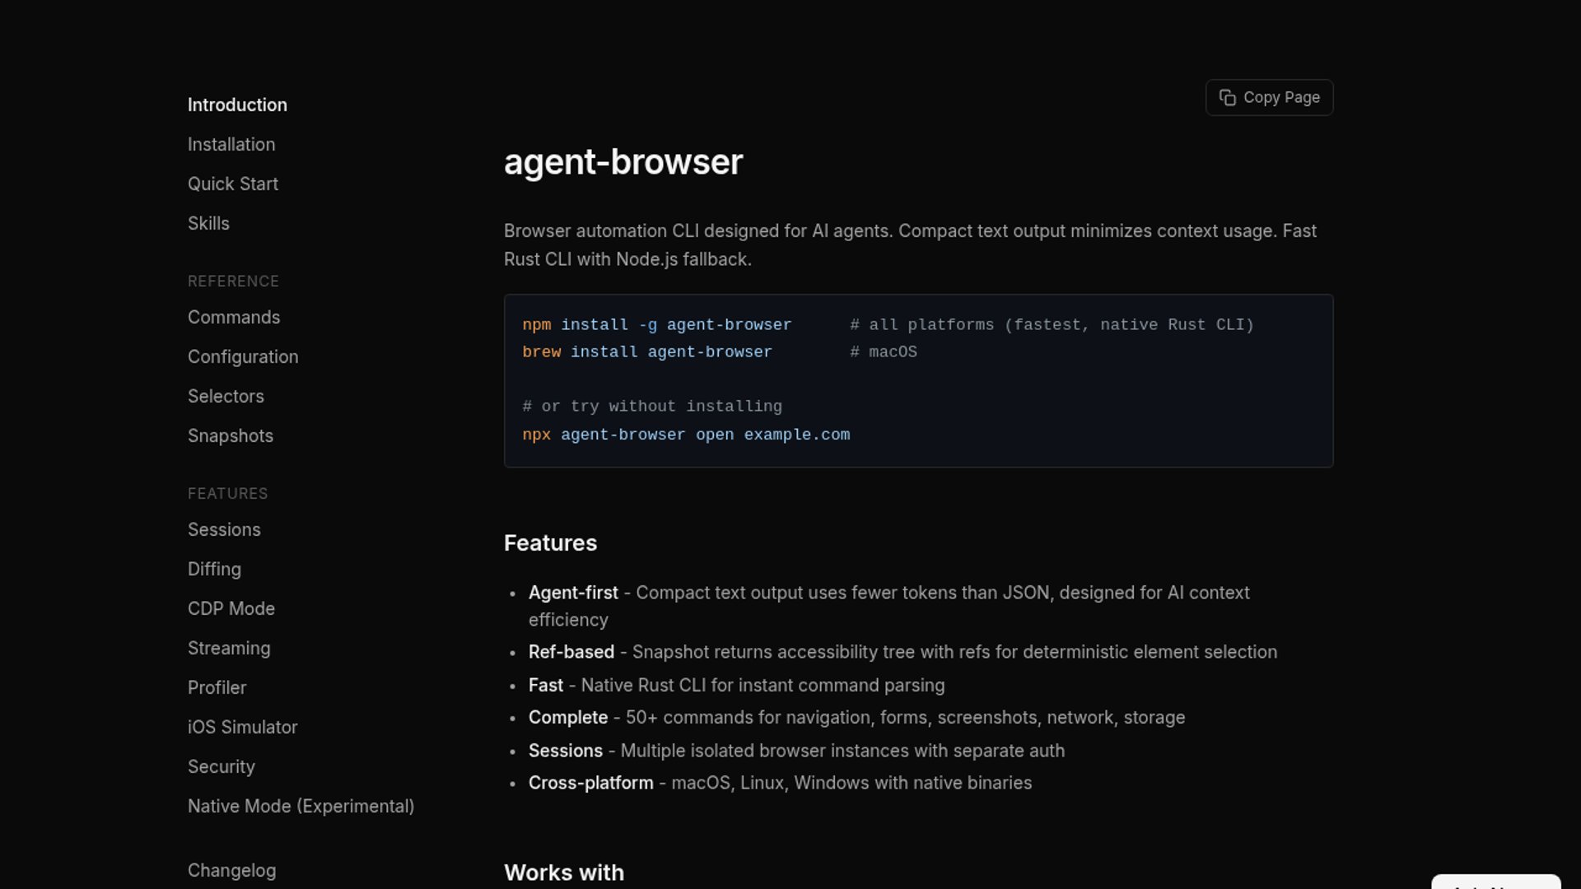Screen dimensions: 1581x889
Task: Click the npm install code block
Action: (917, 380)
